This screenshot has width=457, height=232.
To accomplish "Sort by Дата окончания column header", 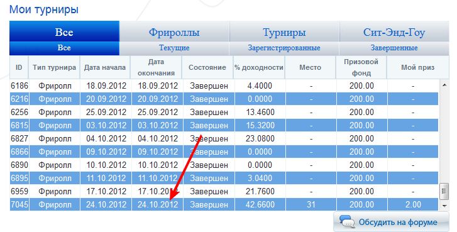I will click(157, 67).
